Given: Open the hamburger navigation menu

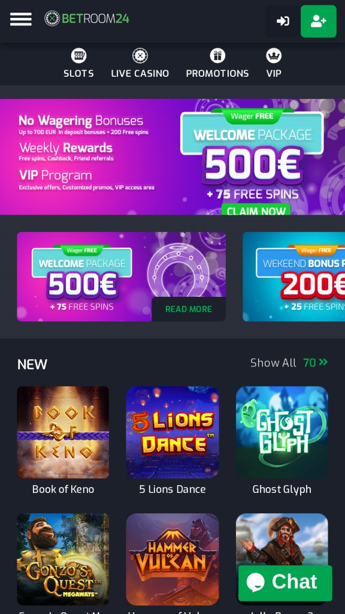Looking at the screenshot, I should [x=21, y=19].
